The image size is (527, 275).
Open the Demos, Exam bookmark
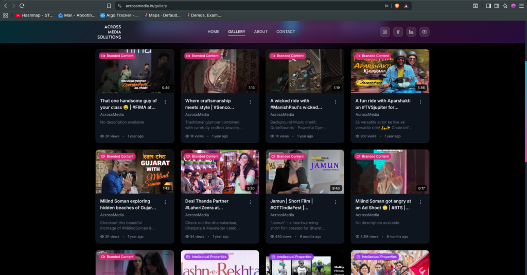point(204,15)
